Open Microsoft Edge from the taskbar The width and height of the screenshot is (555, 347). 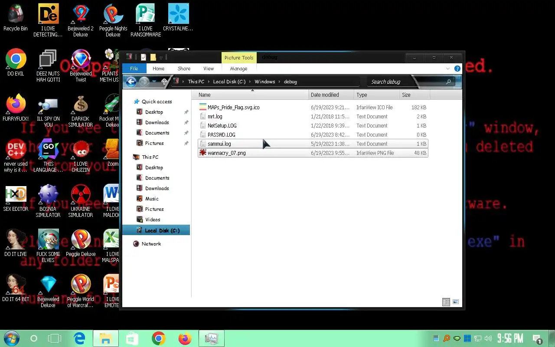pyautogui.click(x=79, y=338)
